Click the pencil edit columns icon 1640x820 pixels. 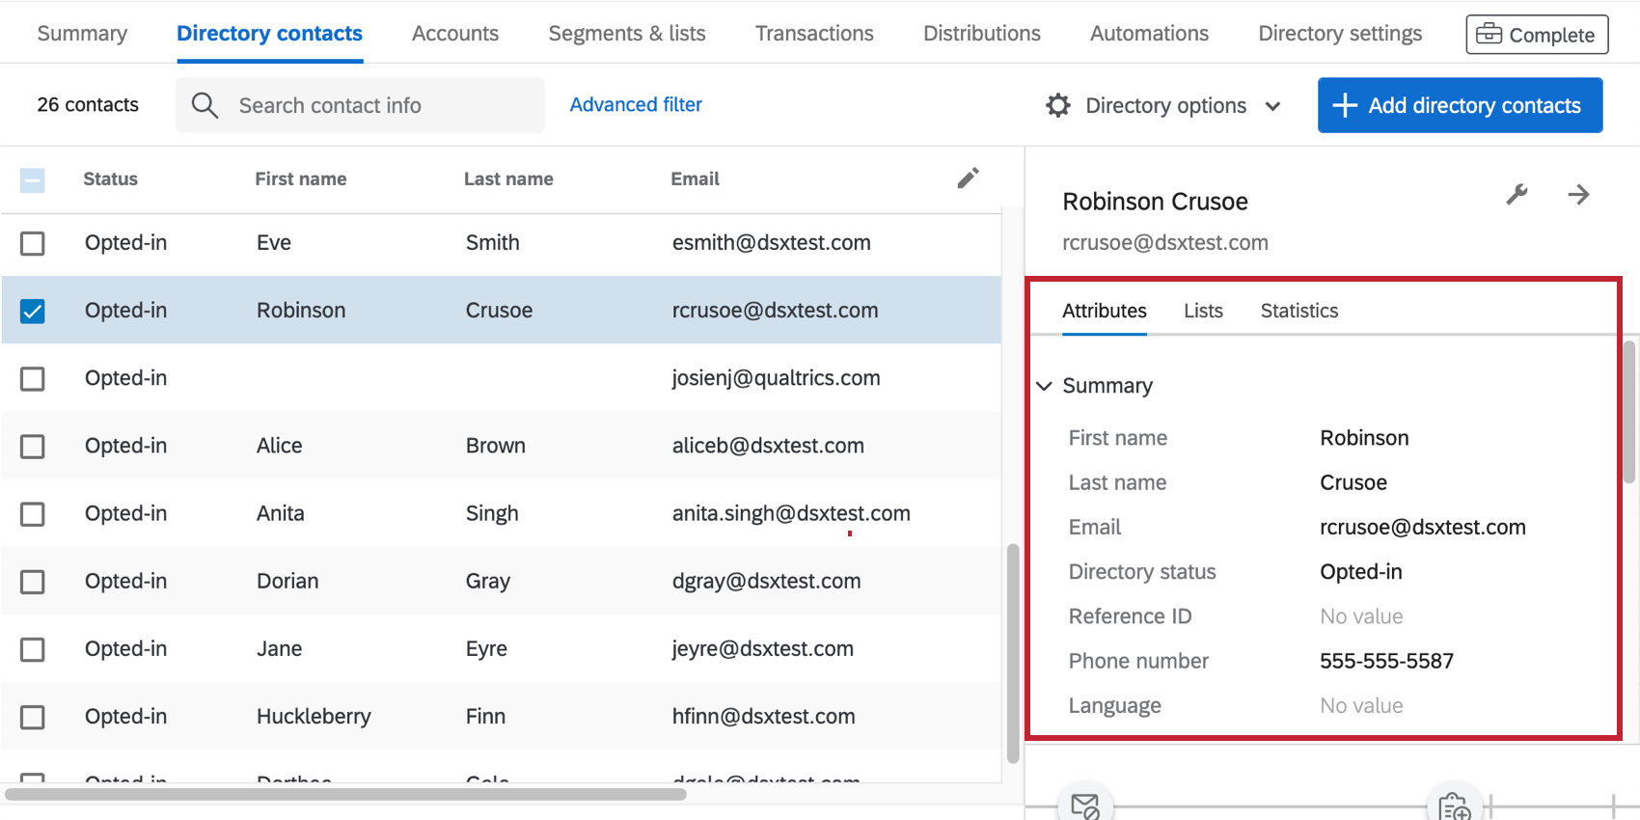pos(968,178)
